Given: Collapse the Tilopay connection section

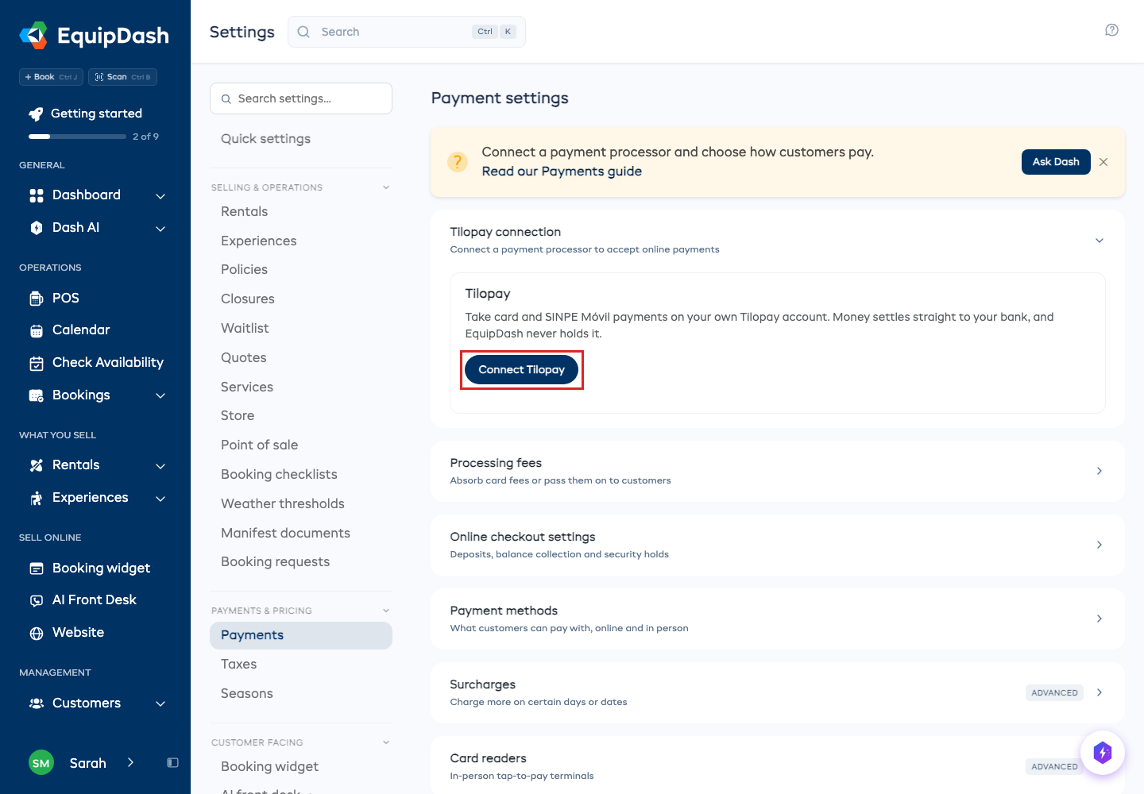Looking at the screenshot, I should [x=1100, y=241].
